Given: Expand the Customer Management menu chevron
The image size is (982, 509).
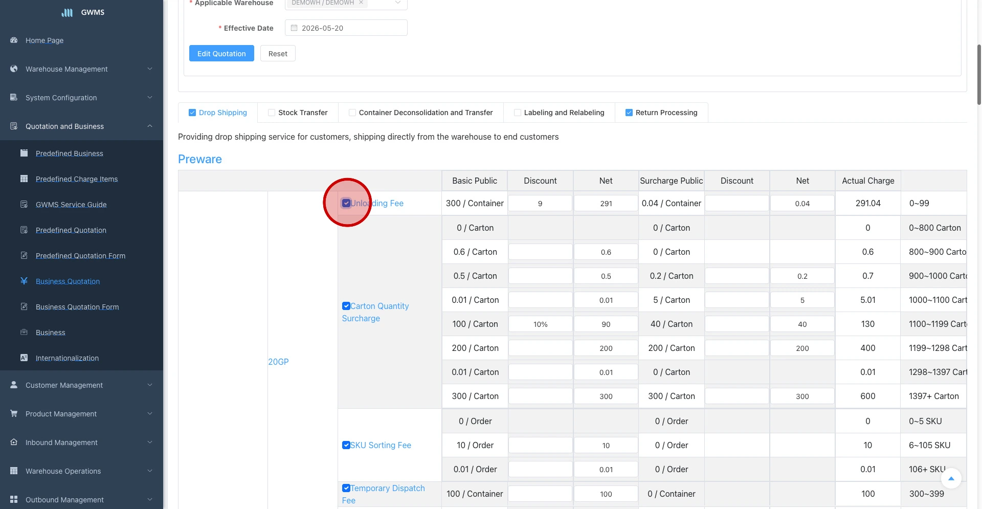Looking at the screenshot, I should pyautogui.click(x=150, y=385).
